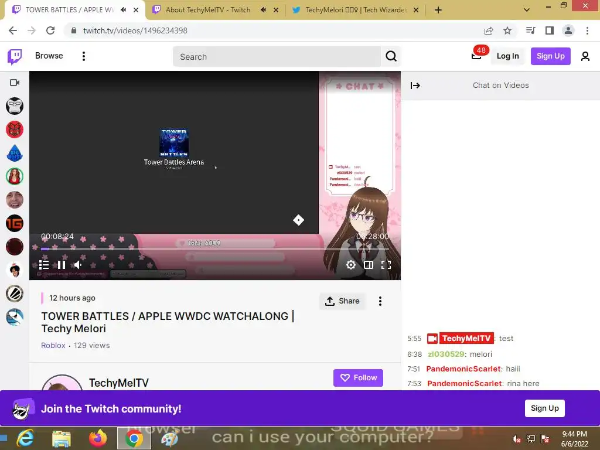The image size is (600, 450).
Task: Open the Twitch home logo
Action: (x=15, y=56)
